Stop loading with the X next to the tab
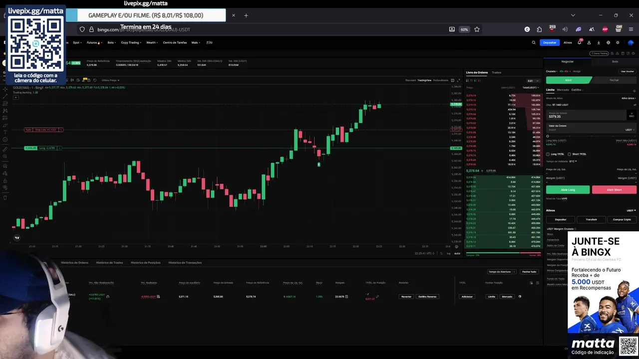639x359 pixels. 233,15
